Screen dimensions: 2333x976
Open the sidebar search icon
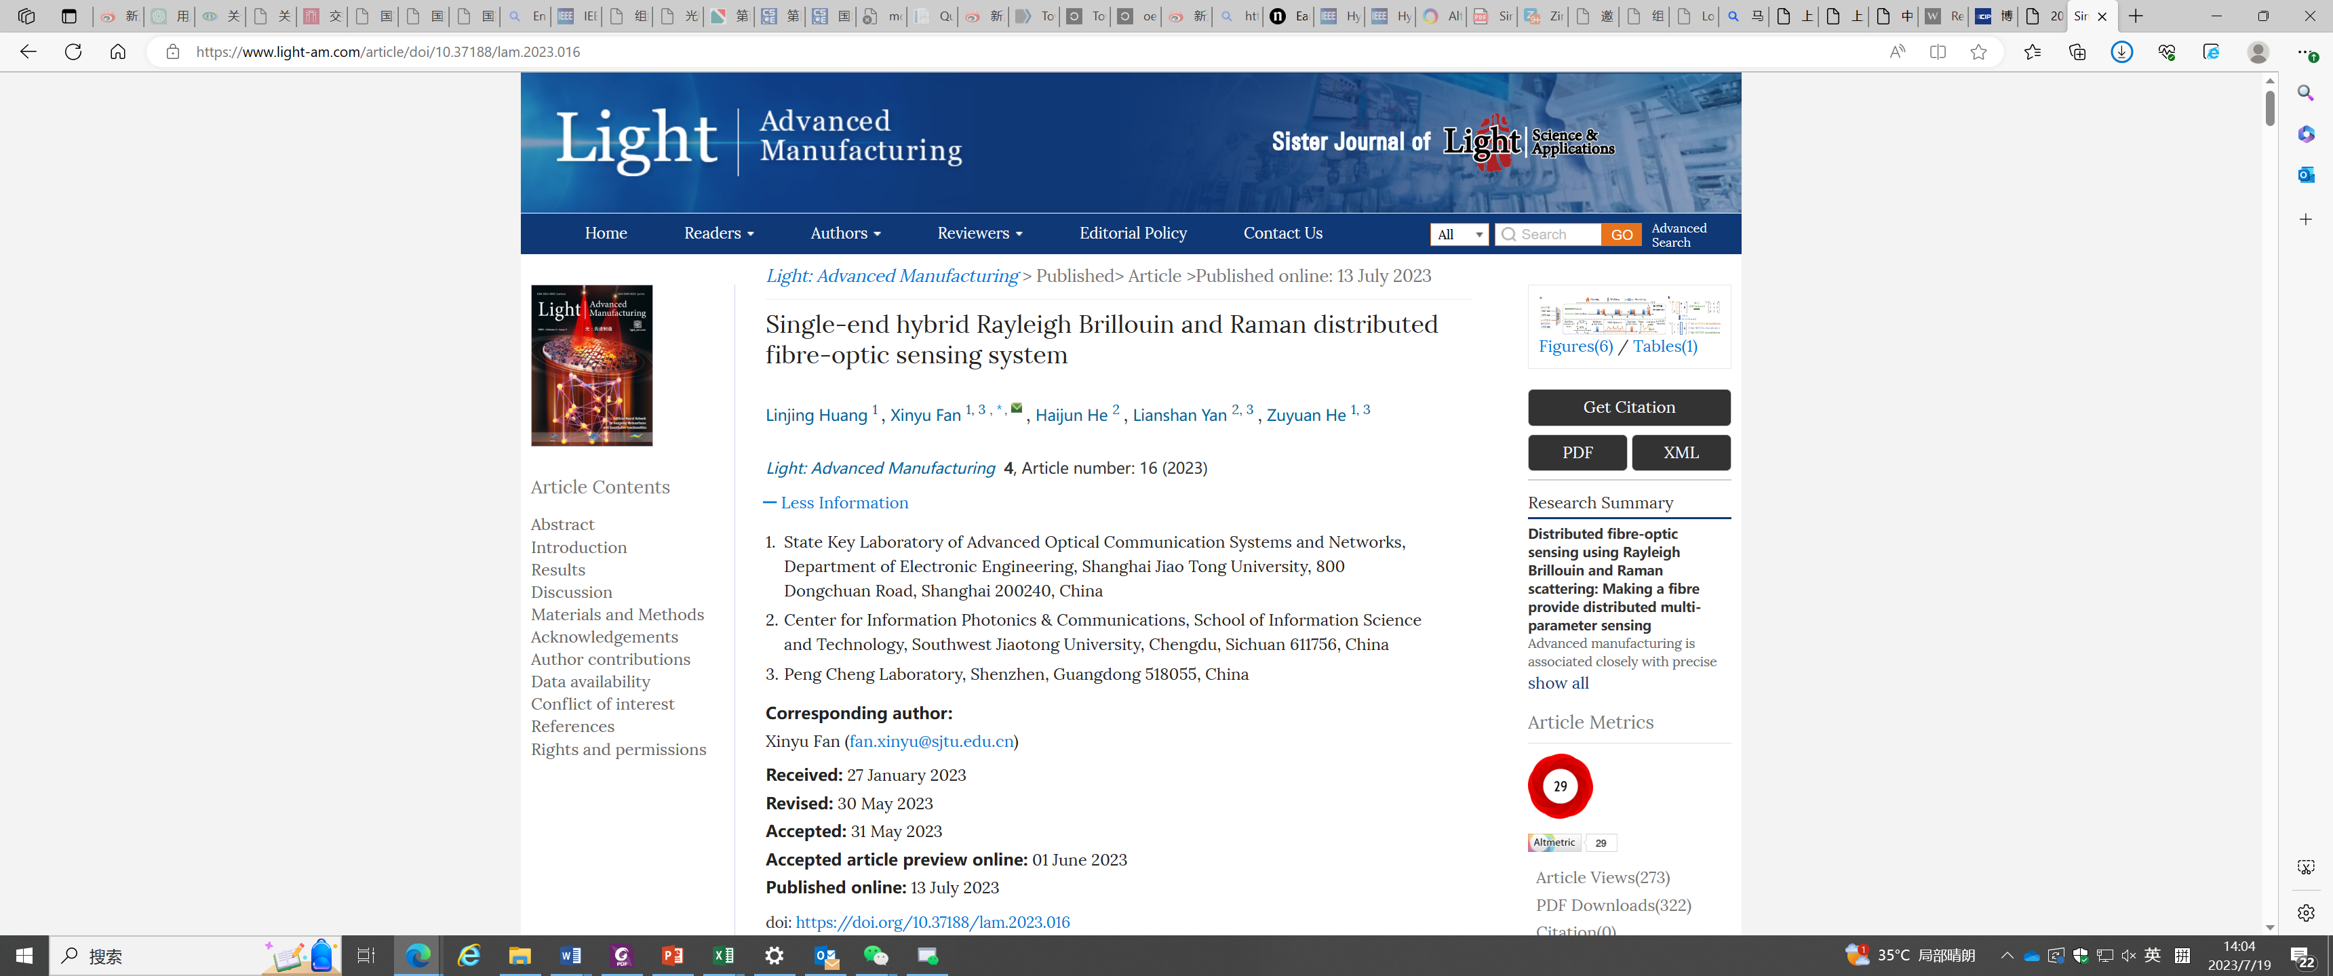[2306, 92]
